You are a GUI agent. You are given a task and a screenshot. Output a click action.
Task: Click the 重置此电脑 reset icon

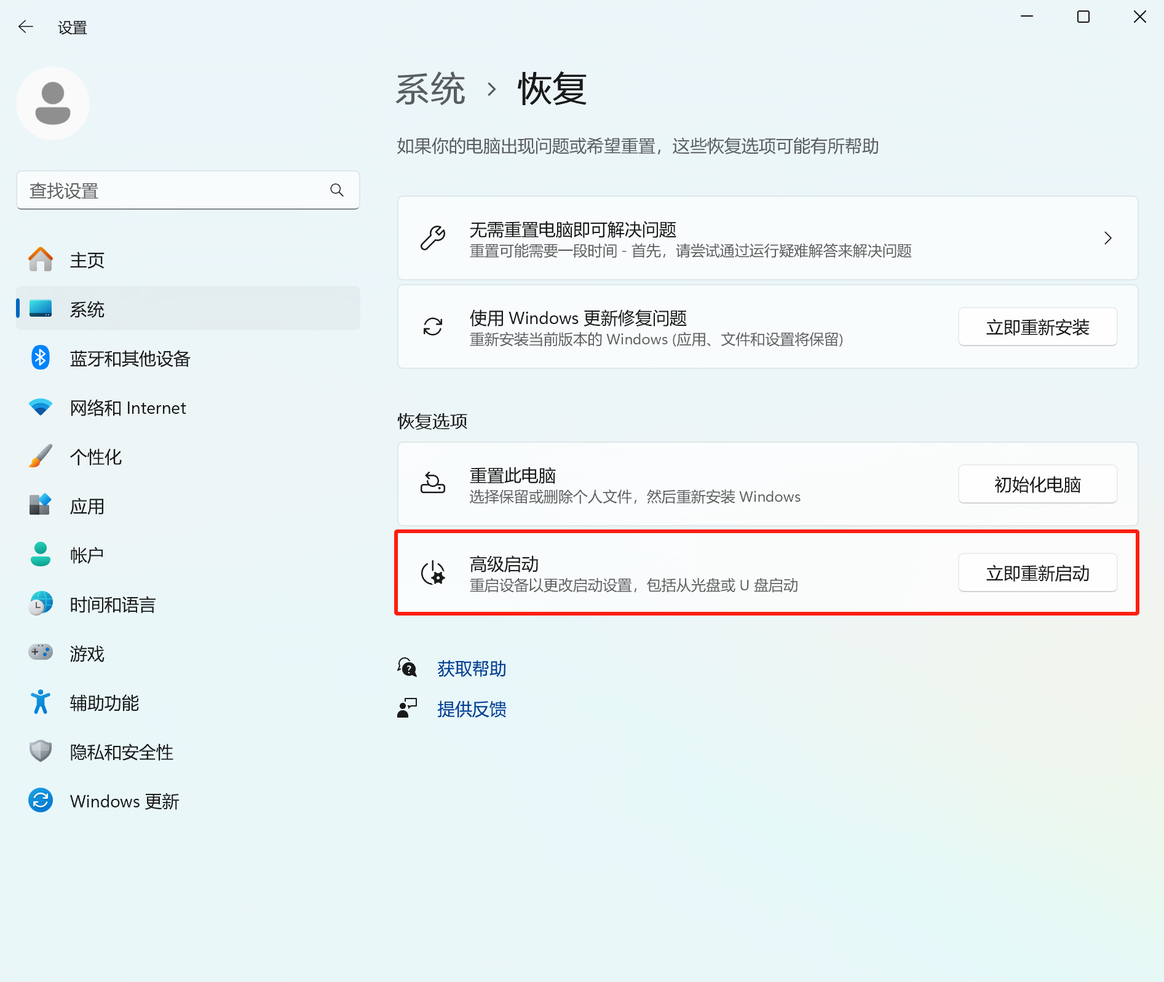433,483
